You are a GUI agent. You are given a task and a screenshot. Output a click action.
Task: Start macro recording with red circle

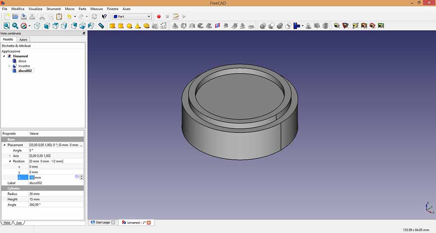click(x=159, y=17)
